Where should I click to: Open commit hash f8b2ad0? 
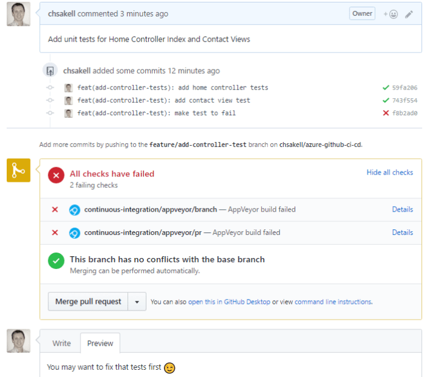pyautogui.click(x=405, y=113)
